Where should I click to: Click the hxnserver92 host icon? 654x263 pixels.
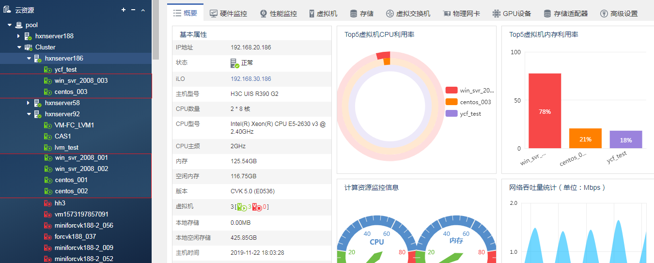(x=38, y=114)
